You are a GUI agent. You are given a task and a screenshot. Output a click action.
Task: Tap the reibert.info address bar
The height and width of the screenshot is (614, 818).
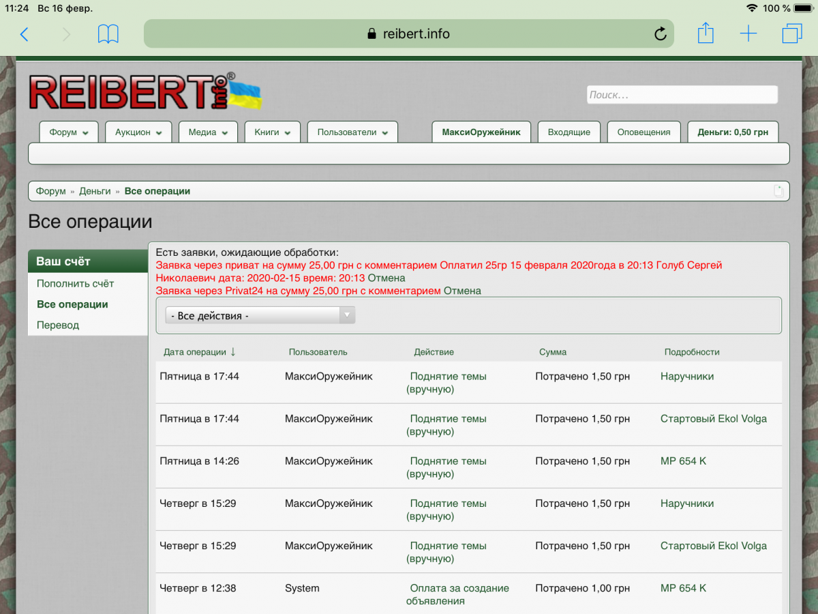click(408, 34)
